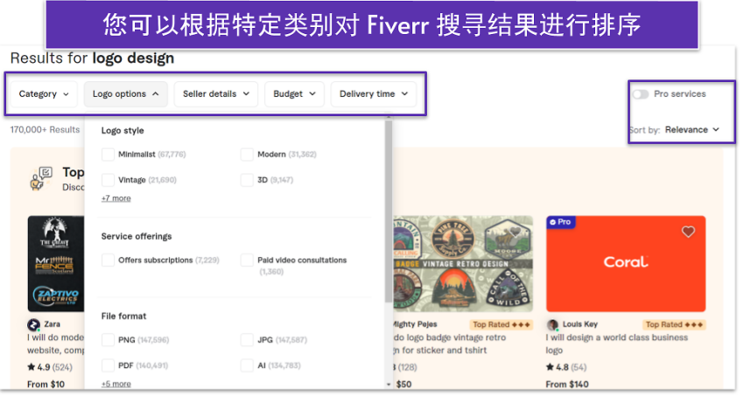Open the Coral logo gig thumbnail
Screen dimensions: 744x395
coord(625,264)
